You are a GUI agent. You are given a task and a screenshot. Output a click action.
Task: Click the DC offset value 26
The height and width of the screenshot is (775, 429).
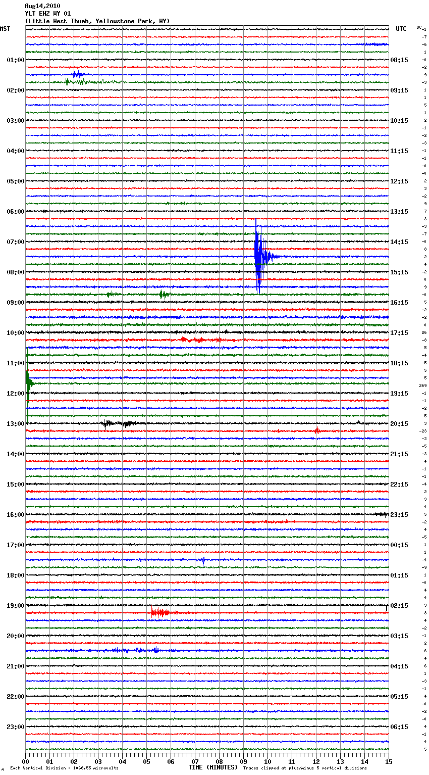click(424, 333)
